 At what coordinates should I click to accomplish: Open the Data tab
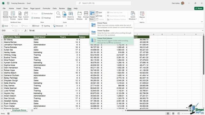[x=55, y=8]
